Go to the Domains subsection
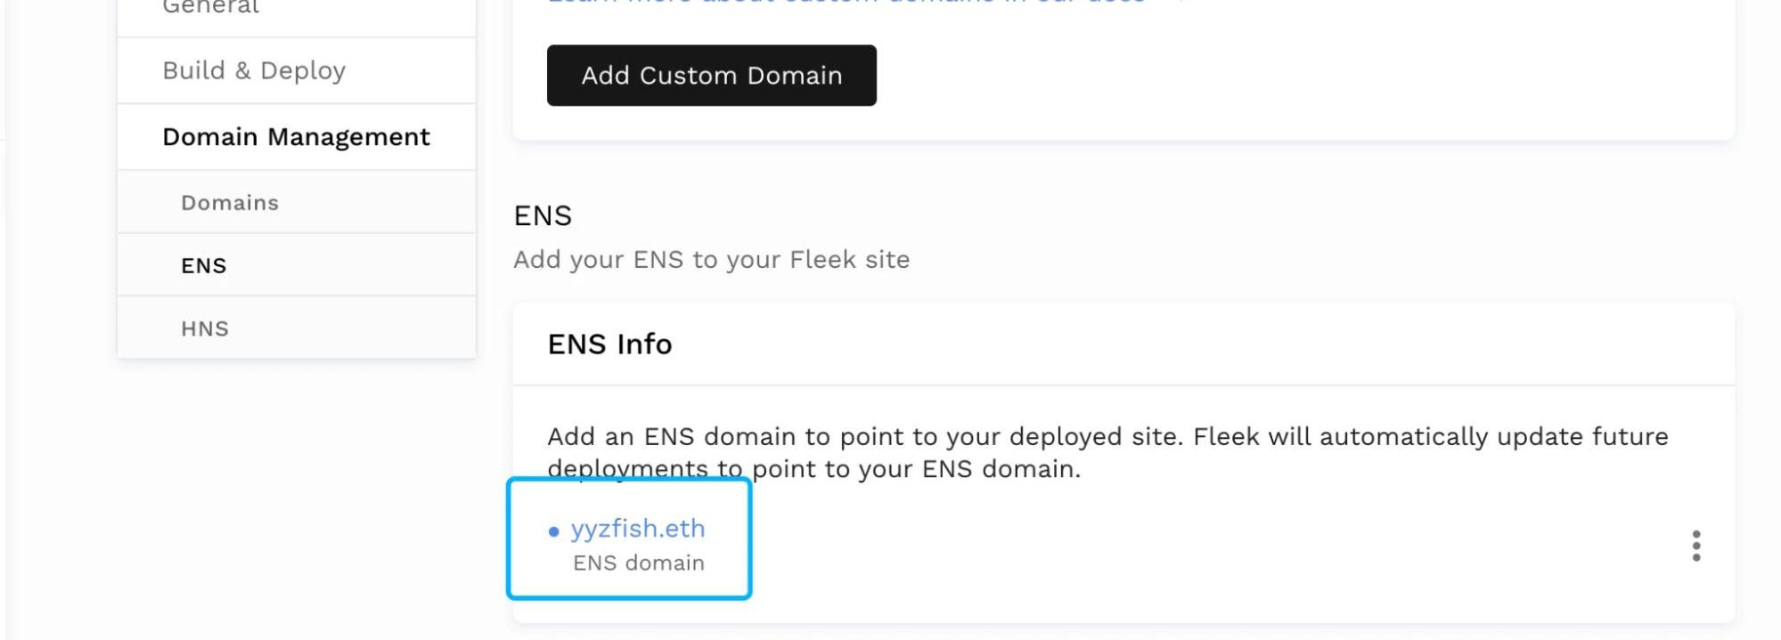This screenshot has height=640, width=1781. (x=230, y=203)
